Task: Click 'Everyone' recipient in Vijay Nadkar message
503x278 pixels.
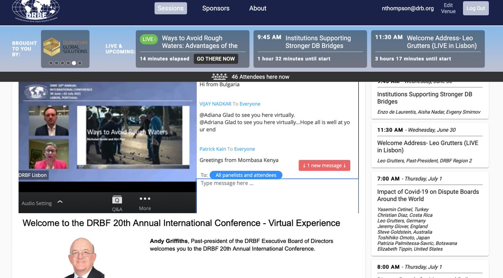Action: [250, 104]
